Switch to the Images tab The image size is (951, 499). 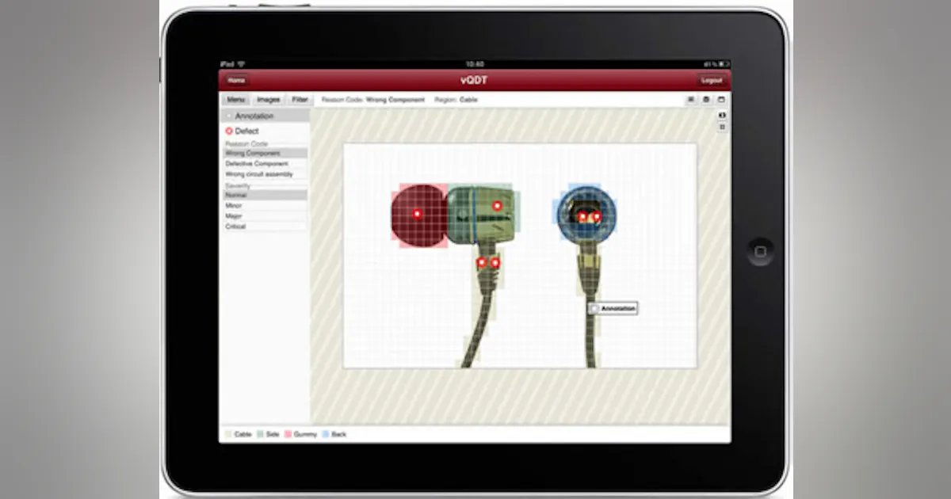268,100
